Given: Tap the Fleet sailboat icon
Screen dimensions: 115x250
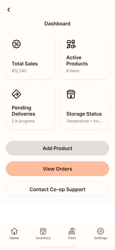Looking at the screenshot, I should 72,231.
